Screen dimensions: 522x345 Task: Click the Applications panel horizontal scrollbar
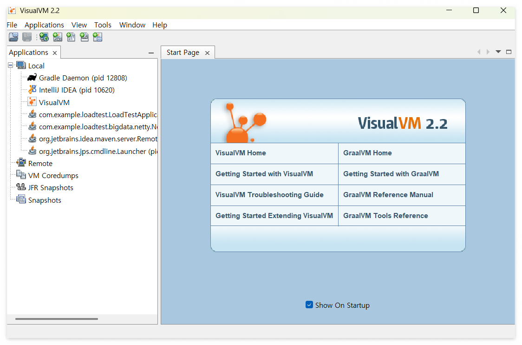[57, 318]
